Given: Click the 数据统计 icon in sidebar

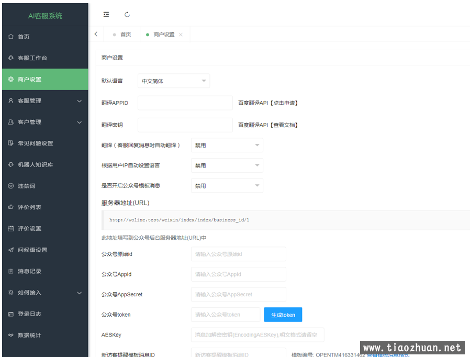Looking at the screenshot, I should coord(10,336).
